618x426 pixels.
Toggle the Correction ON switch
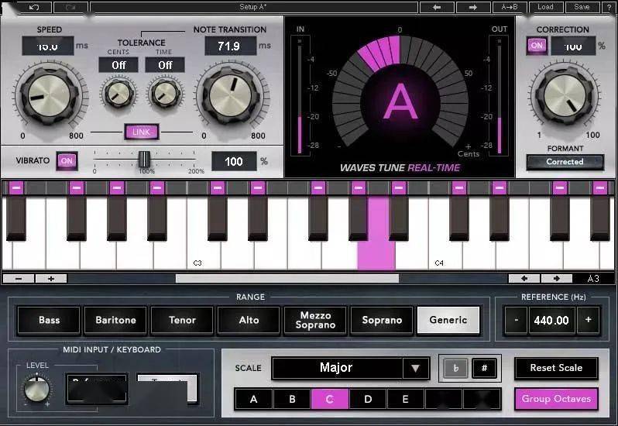click(x=537, y=46)
